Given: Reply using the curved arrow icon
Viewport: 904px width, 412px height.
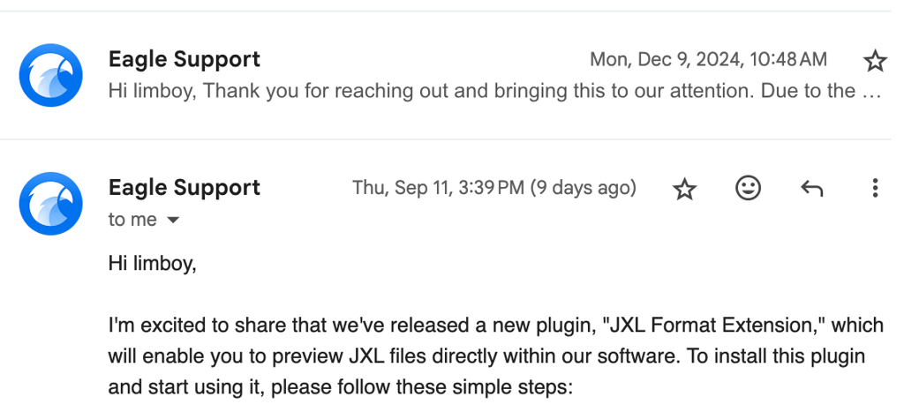Looking at the screenshot, I should click(x=811, y=188).
